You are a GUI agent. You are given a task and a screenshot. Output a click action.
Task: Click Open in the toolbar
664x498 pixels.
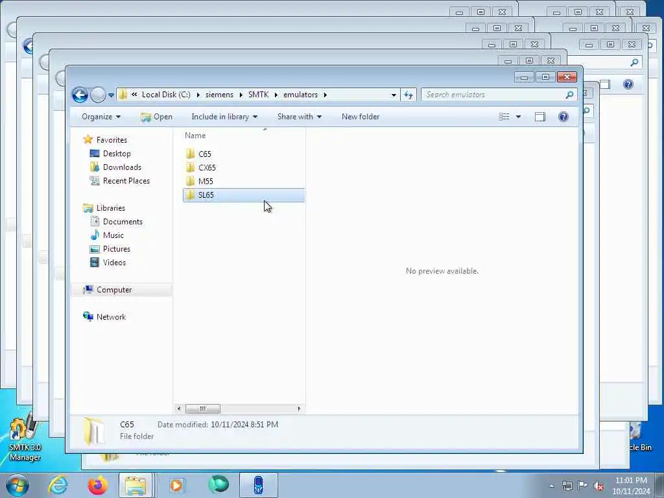point(156,117)
